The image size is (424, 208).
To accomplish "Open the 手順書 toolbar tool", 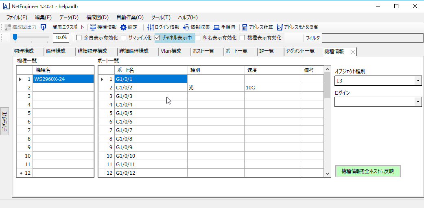I will (x=217, y=27).
